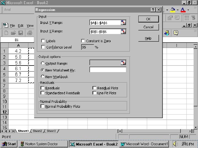Check the Constant is Zero option
This screenshot has width=198, height=148.
[x=83, y=41]
